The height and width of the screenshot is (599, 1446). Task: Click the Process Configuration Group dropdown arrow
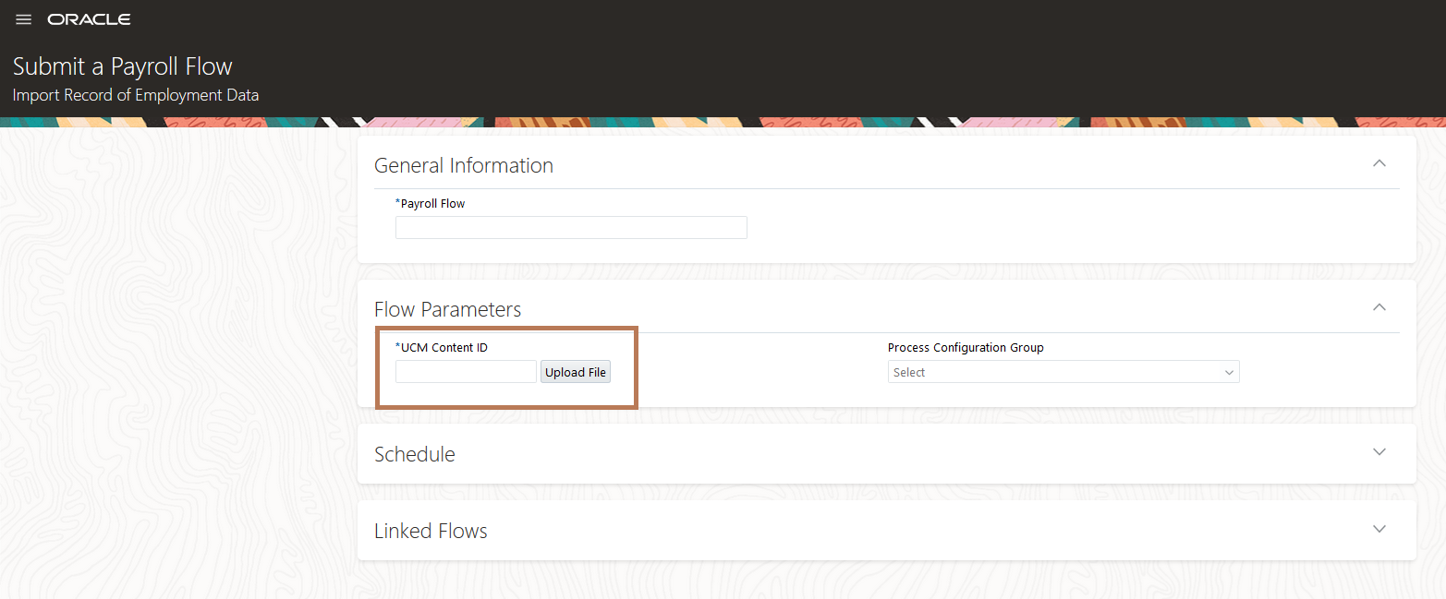point(1229,372)
